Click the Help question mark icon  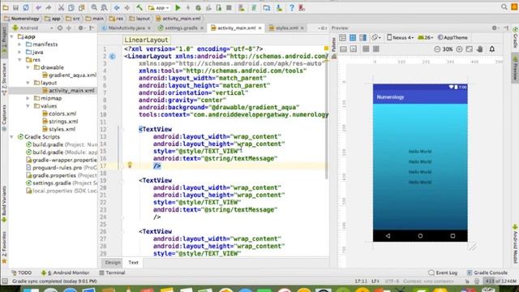(x=292, y=7)
